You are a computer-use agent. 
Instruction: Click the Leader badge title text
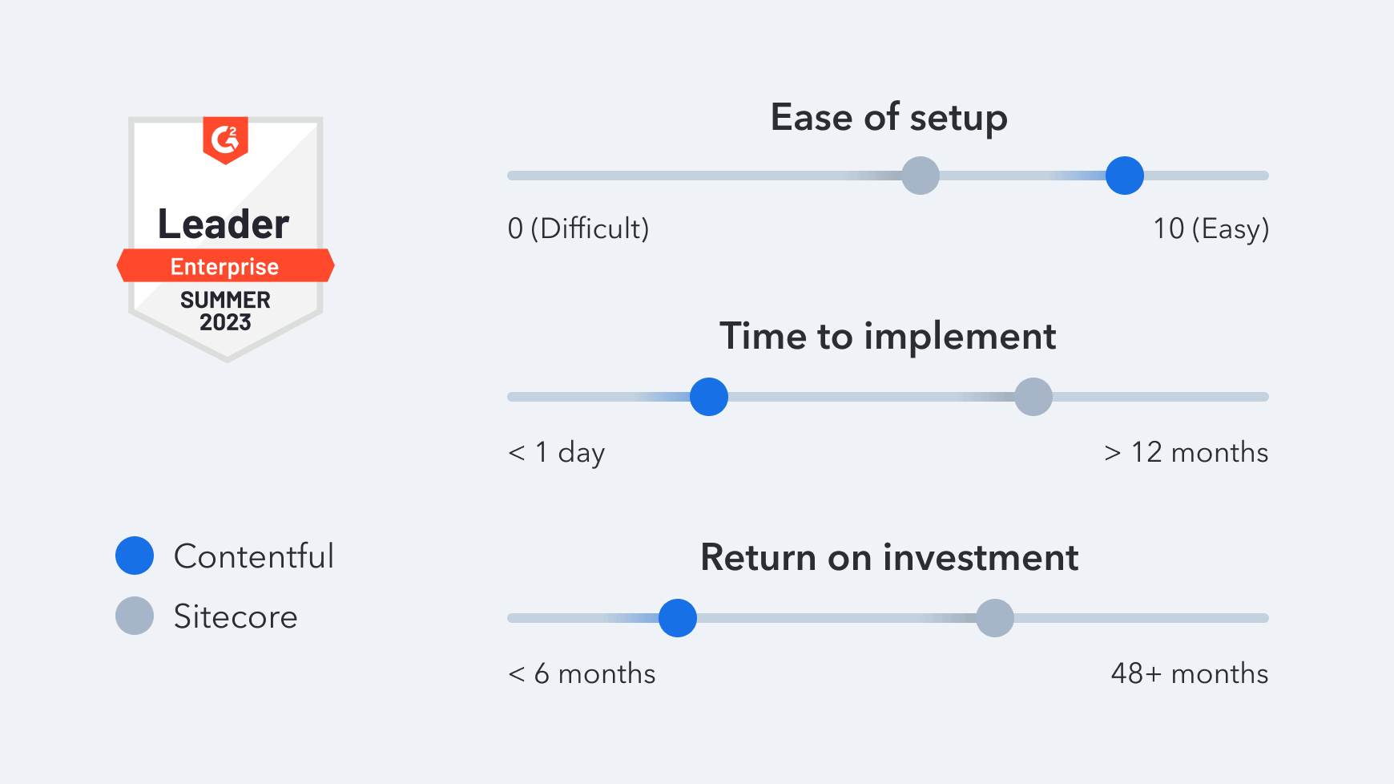tap(224, 224)
